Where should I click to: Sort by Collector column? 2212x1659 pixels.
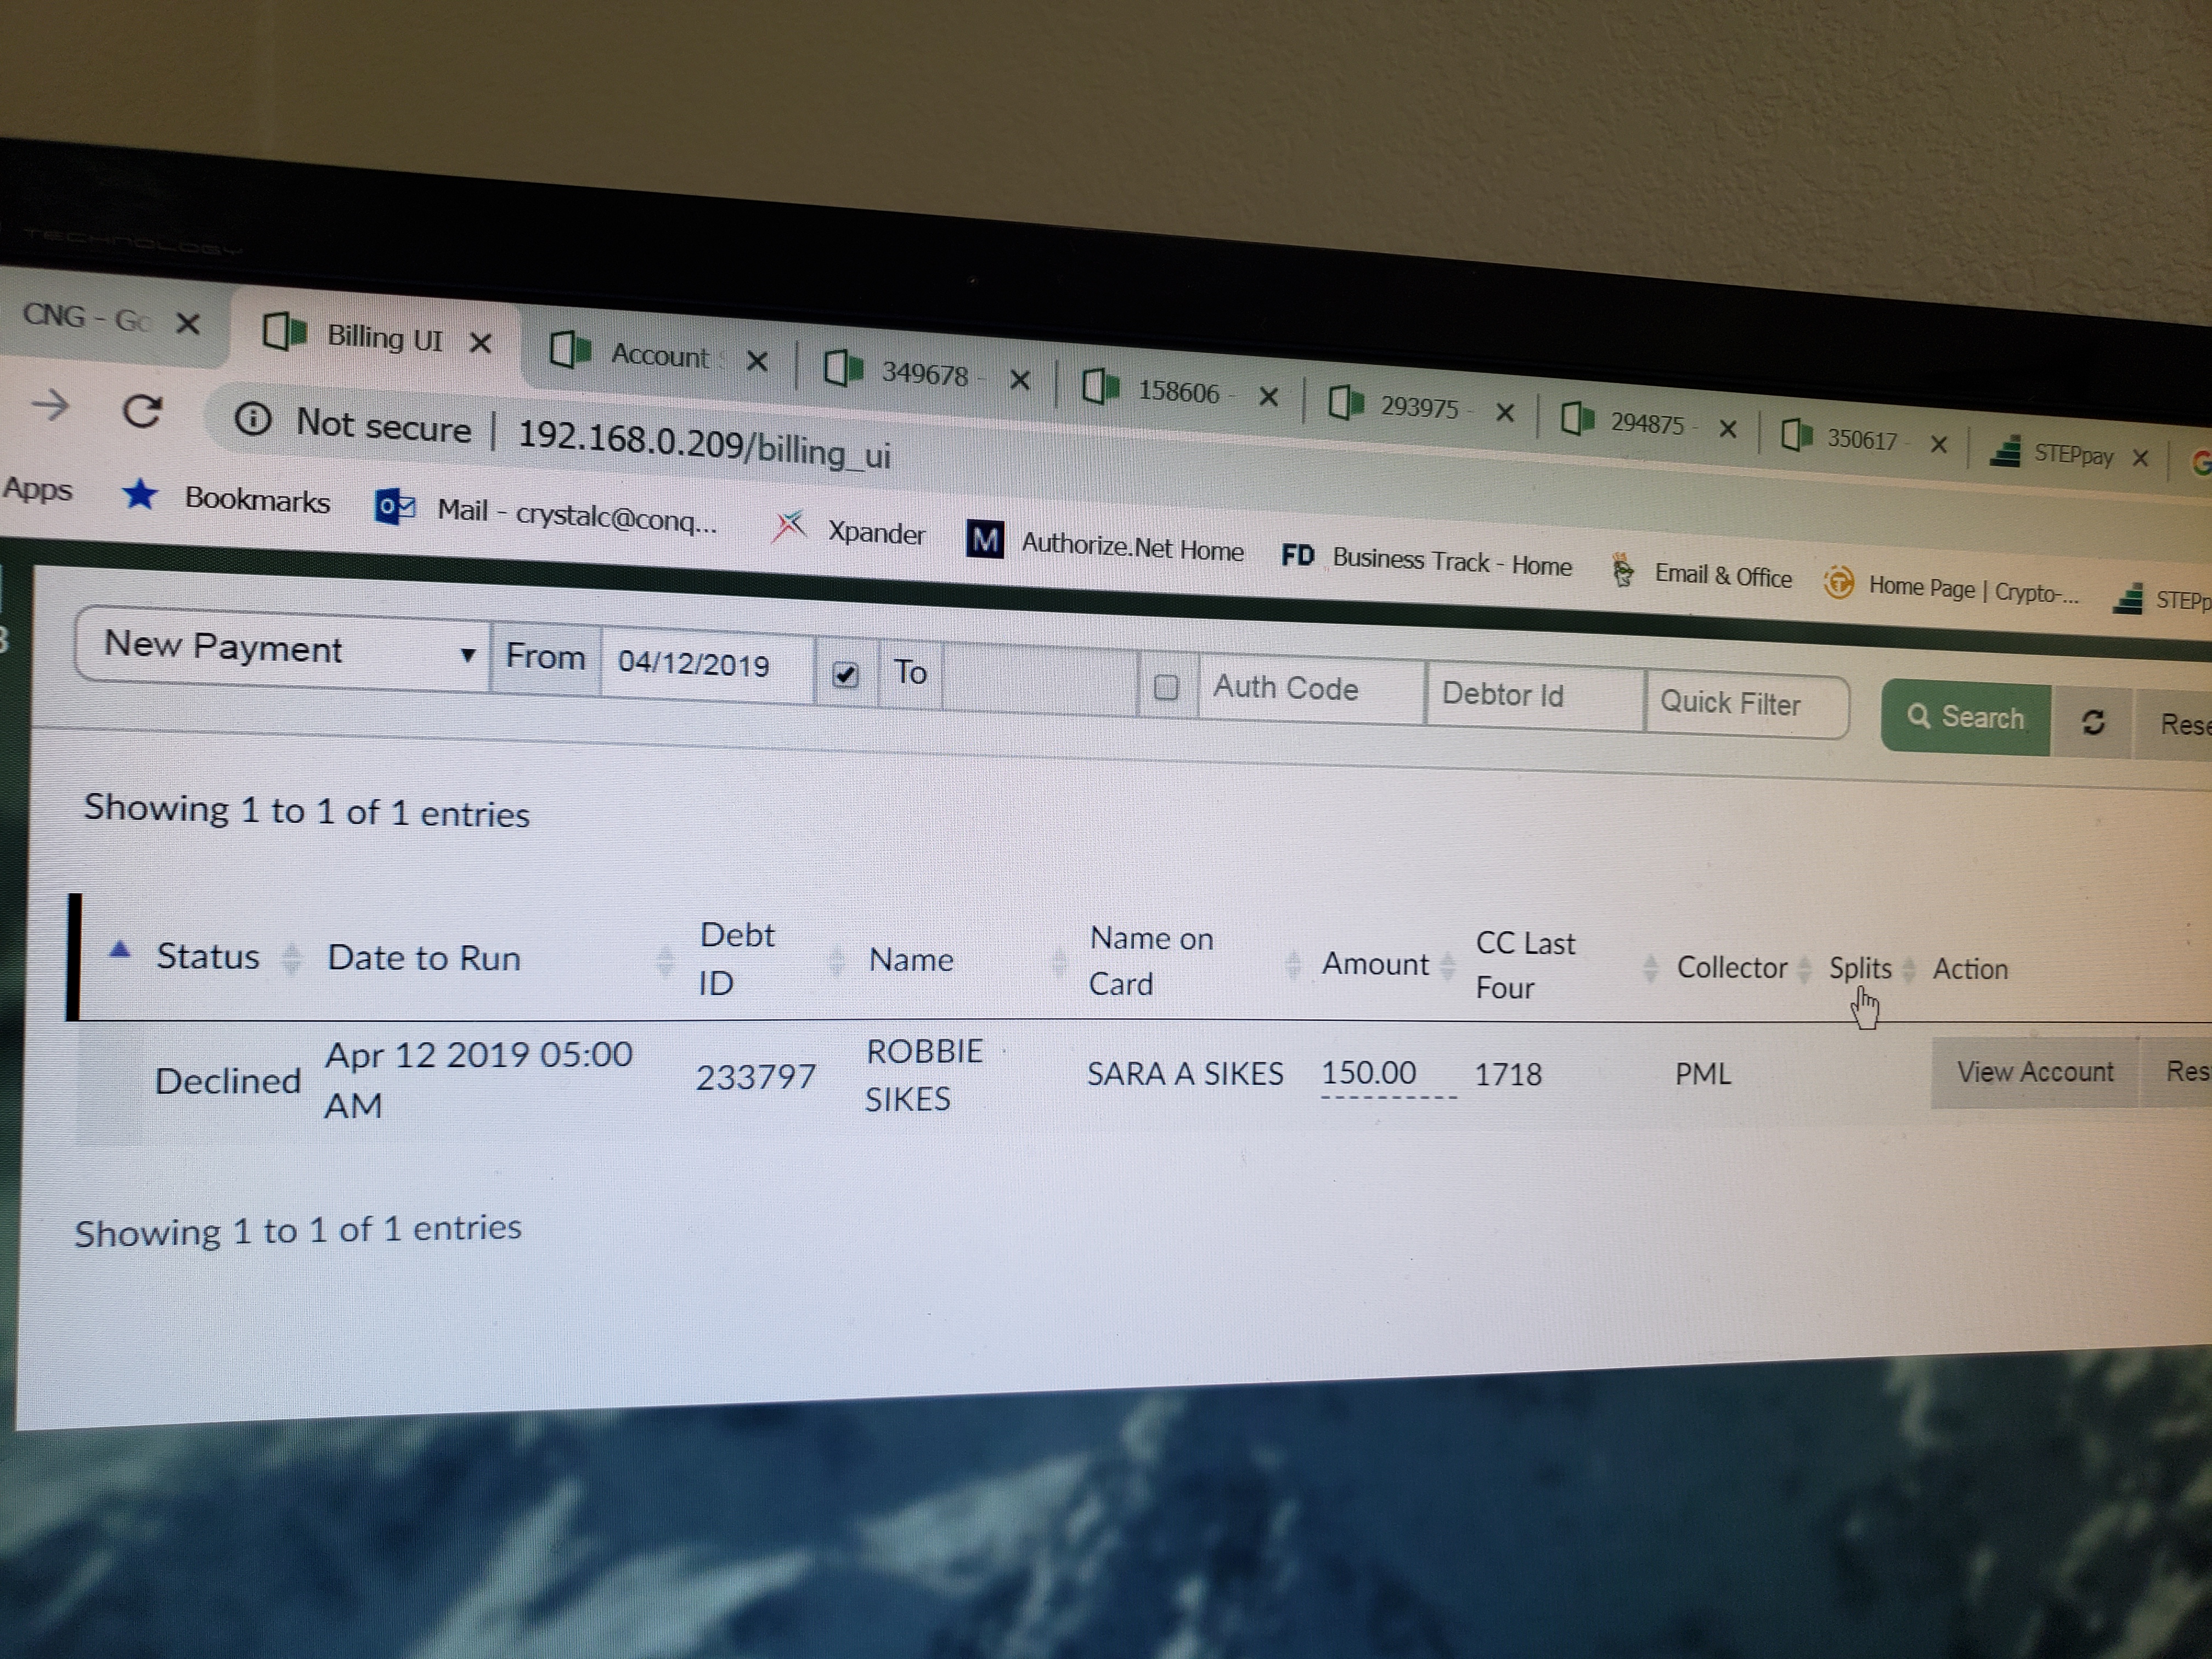(x=1732, y=968)
